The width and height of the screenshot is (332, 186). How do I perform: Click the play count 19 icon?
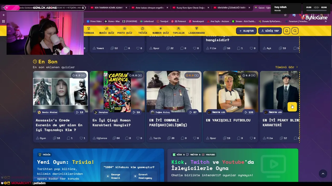136,112
